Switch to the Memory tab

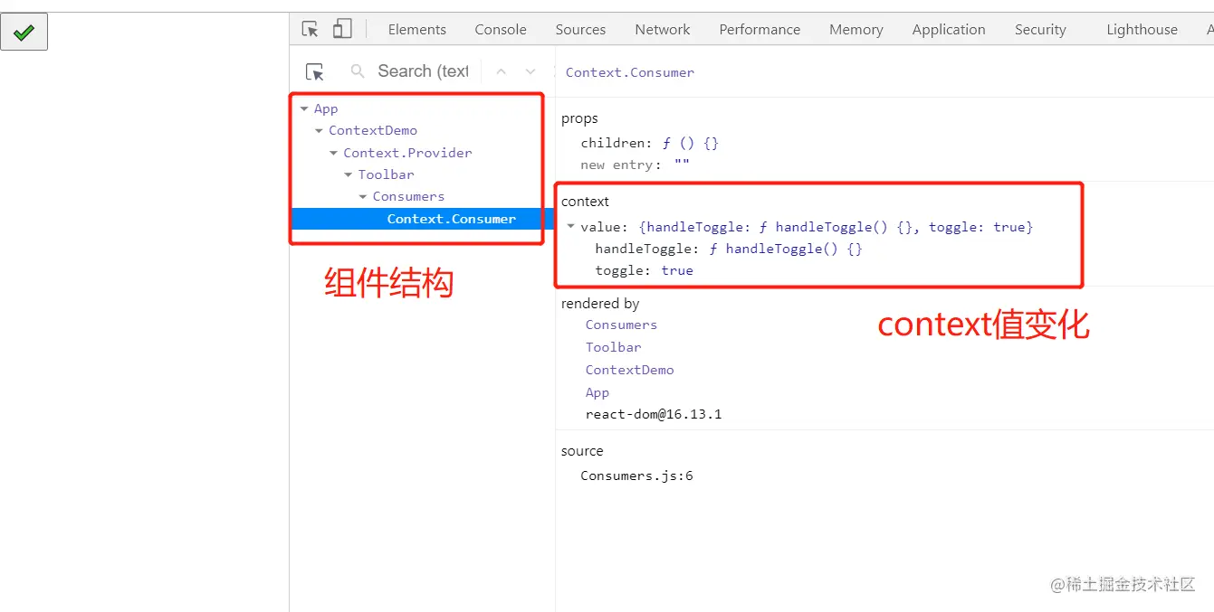click(x=856, y=30)
